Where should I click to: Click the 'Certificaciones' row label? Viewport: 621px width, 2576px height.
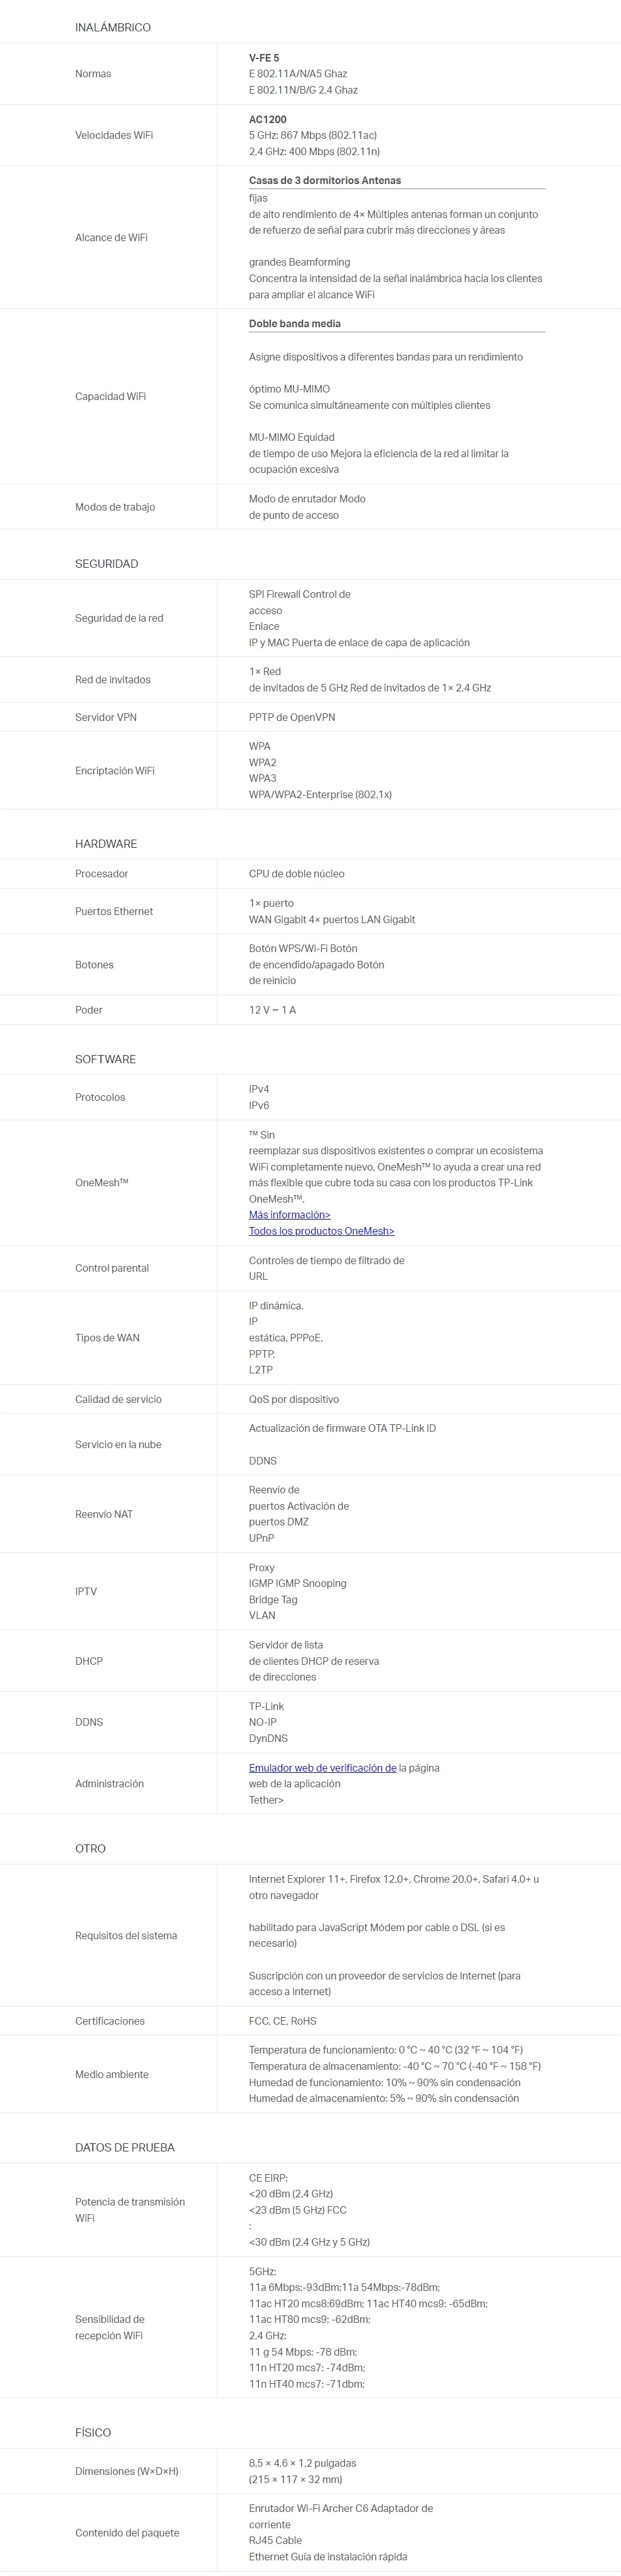click(110, 2021)
